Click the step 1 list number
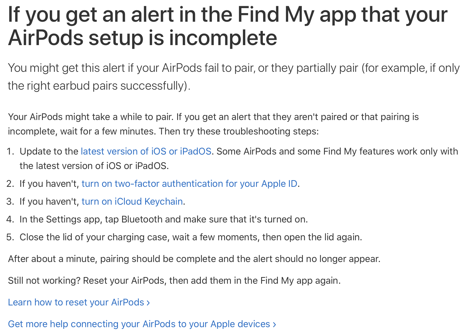The image size is (465, 333). [10, 151]
